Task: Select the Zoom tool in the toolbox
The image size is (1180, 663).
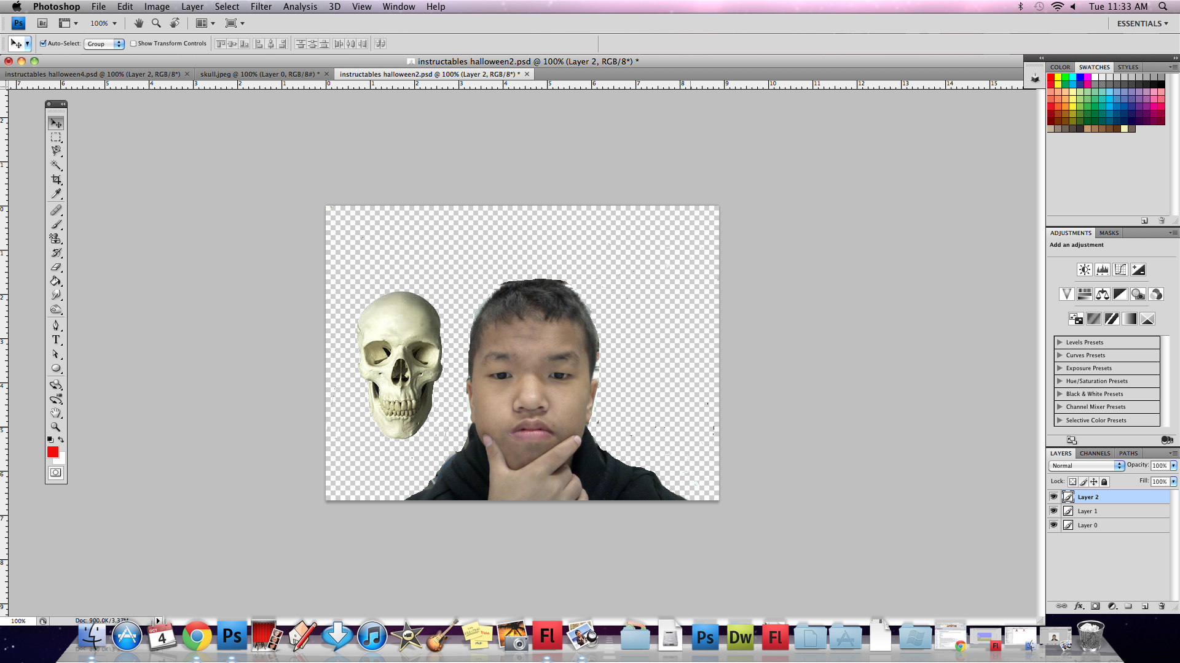Action: pos(56,427)
